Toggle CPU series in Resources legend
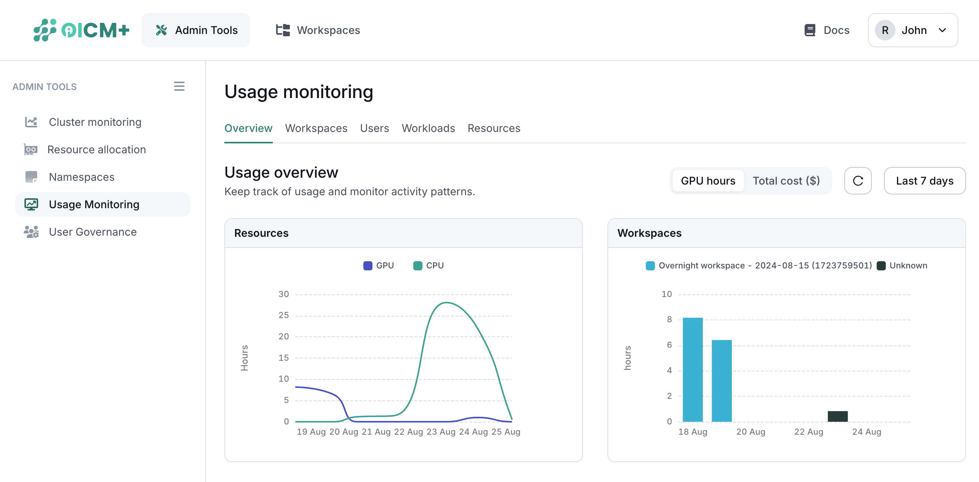This screenshot has height=482, width=979. [428, 266]
